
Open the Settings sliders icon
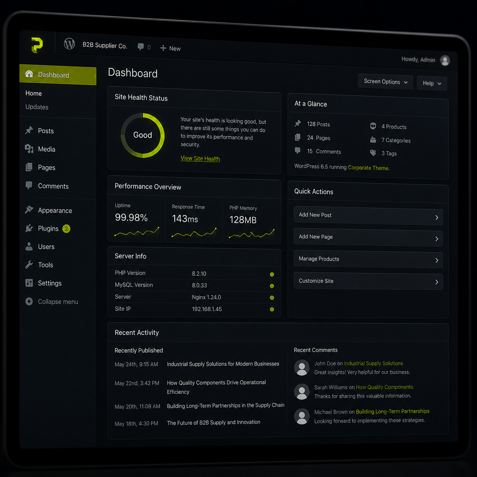tap(29, 283)
